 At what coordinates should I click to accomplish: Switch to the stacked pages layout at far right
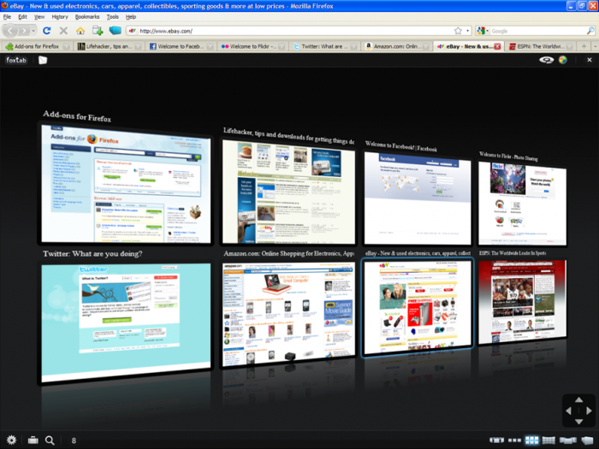pos(587,440)
